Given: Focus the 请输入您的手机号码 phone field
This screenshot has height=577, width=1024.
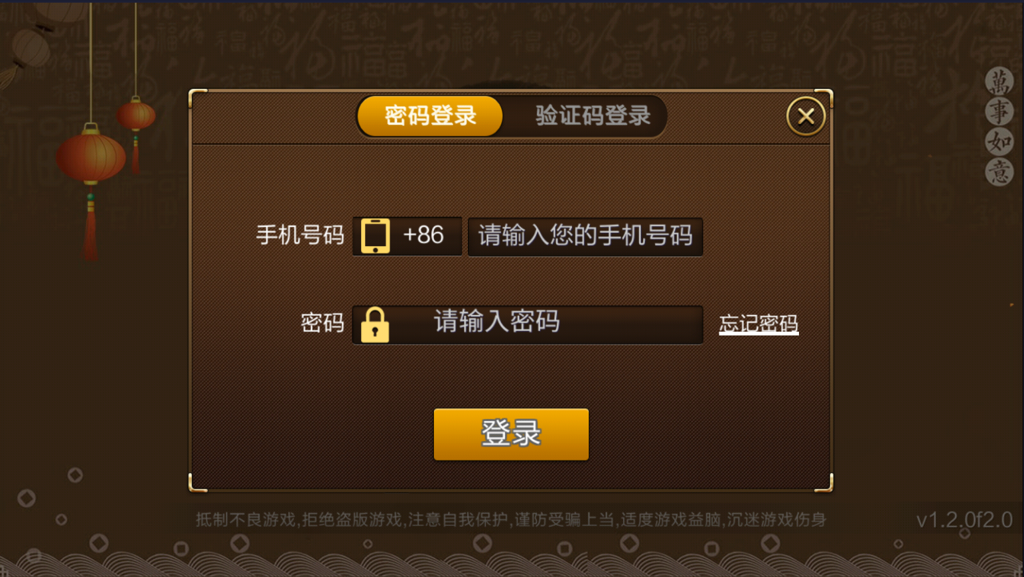Looking at the screenshot, I should tap(585, 236).
